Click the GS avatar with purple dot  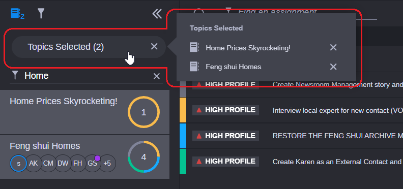pyautogui.click(x=93, y=163)
